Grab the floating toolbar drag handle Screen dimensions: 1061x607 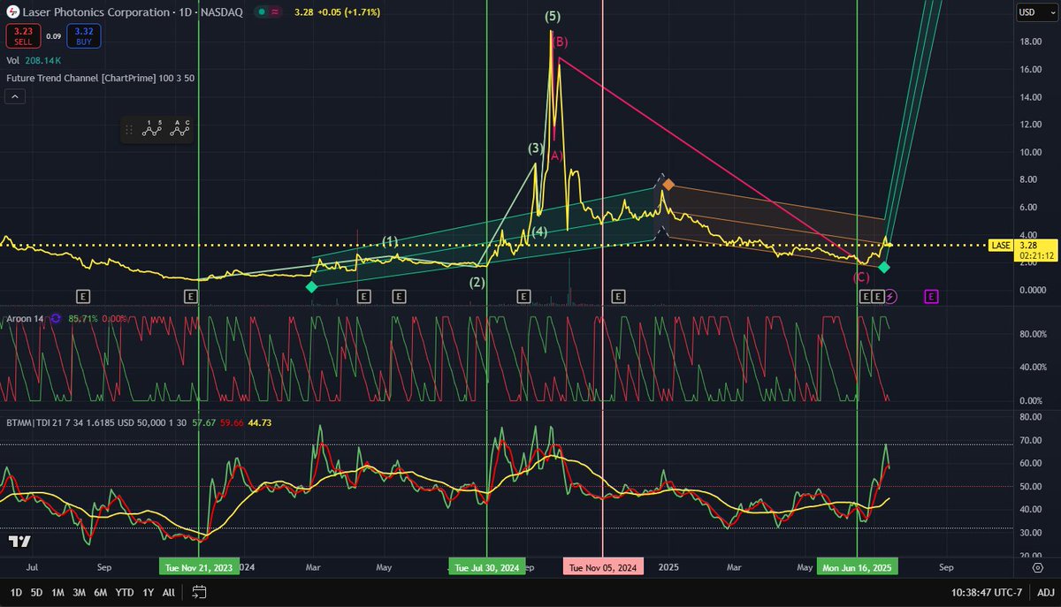pos(129,131)
